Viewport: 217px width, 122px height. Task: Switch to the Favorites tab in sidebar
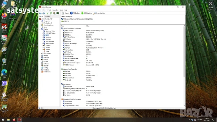(x=47, y=16)
